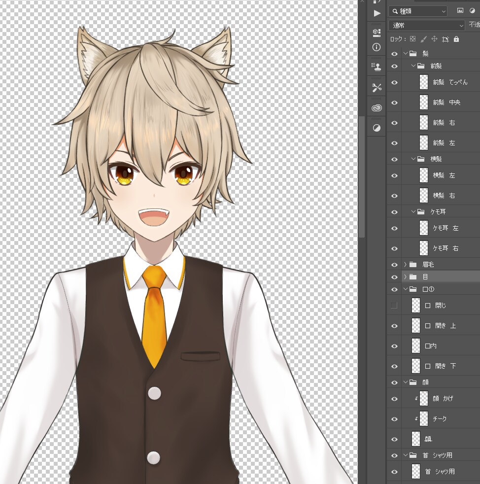Viewport: 480px width, 484px height.
Task: Filter layers by adjustment layer icon
Action: [x=472, y=11]
